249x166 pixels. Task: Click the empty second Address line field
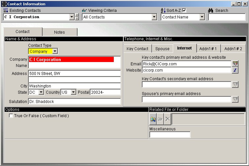75,80
